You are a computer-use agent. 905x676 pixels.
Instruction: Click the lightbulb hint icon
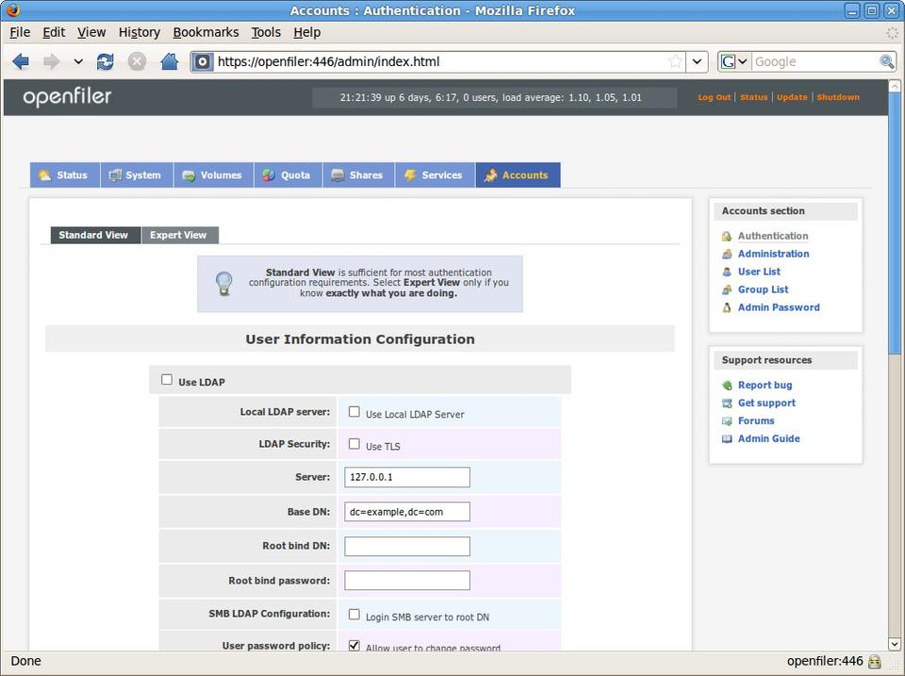tap(223, 282)
